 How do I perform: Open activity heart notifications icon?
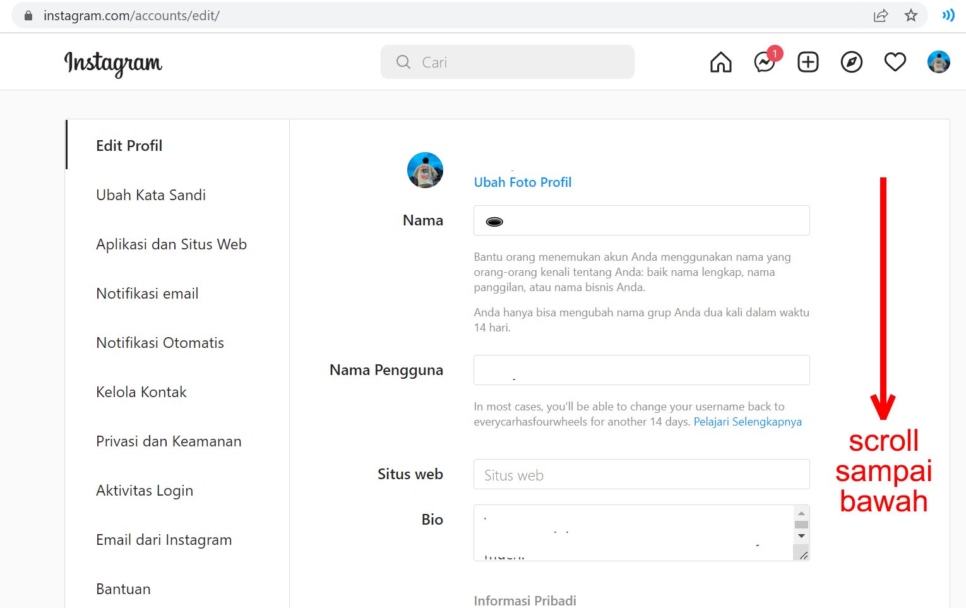(x=895, y=62)
